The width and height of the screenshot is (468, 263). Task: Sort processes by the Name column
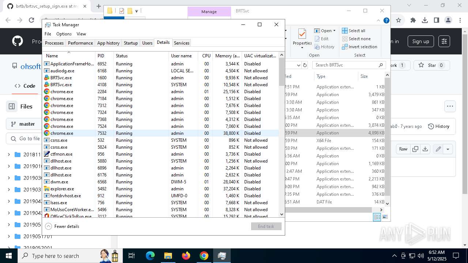(x=69, y=56)
